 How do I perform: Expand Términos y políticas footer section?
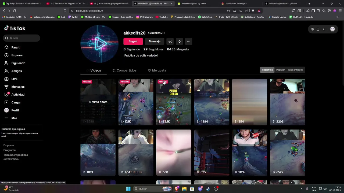click(16, 155)
